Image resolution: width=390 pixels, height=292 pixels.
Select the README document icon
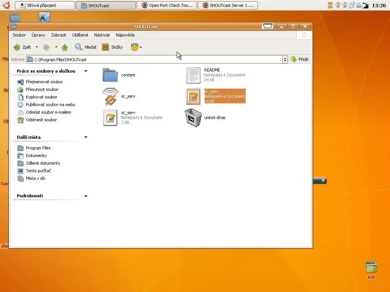pos(193,75)
